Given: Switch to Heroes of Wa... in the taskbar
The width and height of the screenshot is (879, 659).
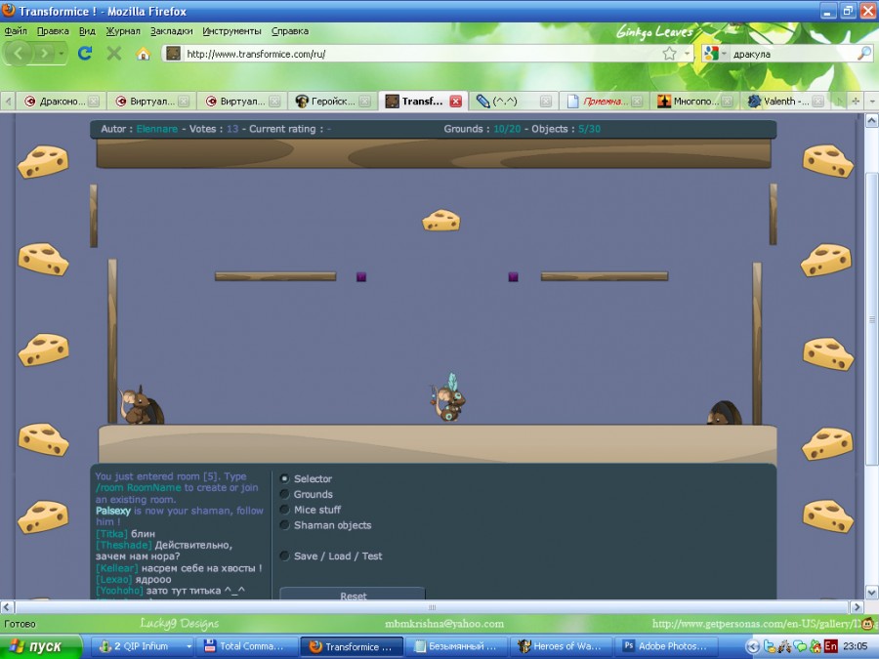Looking at the screenshot, I should tap(562, 646).
